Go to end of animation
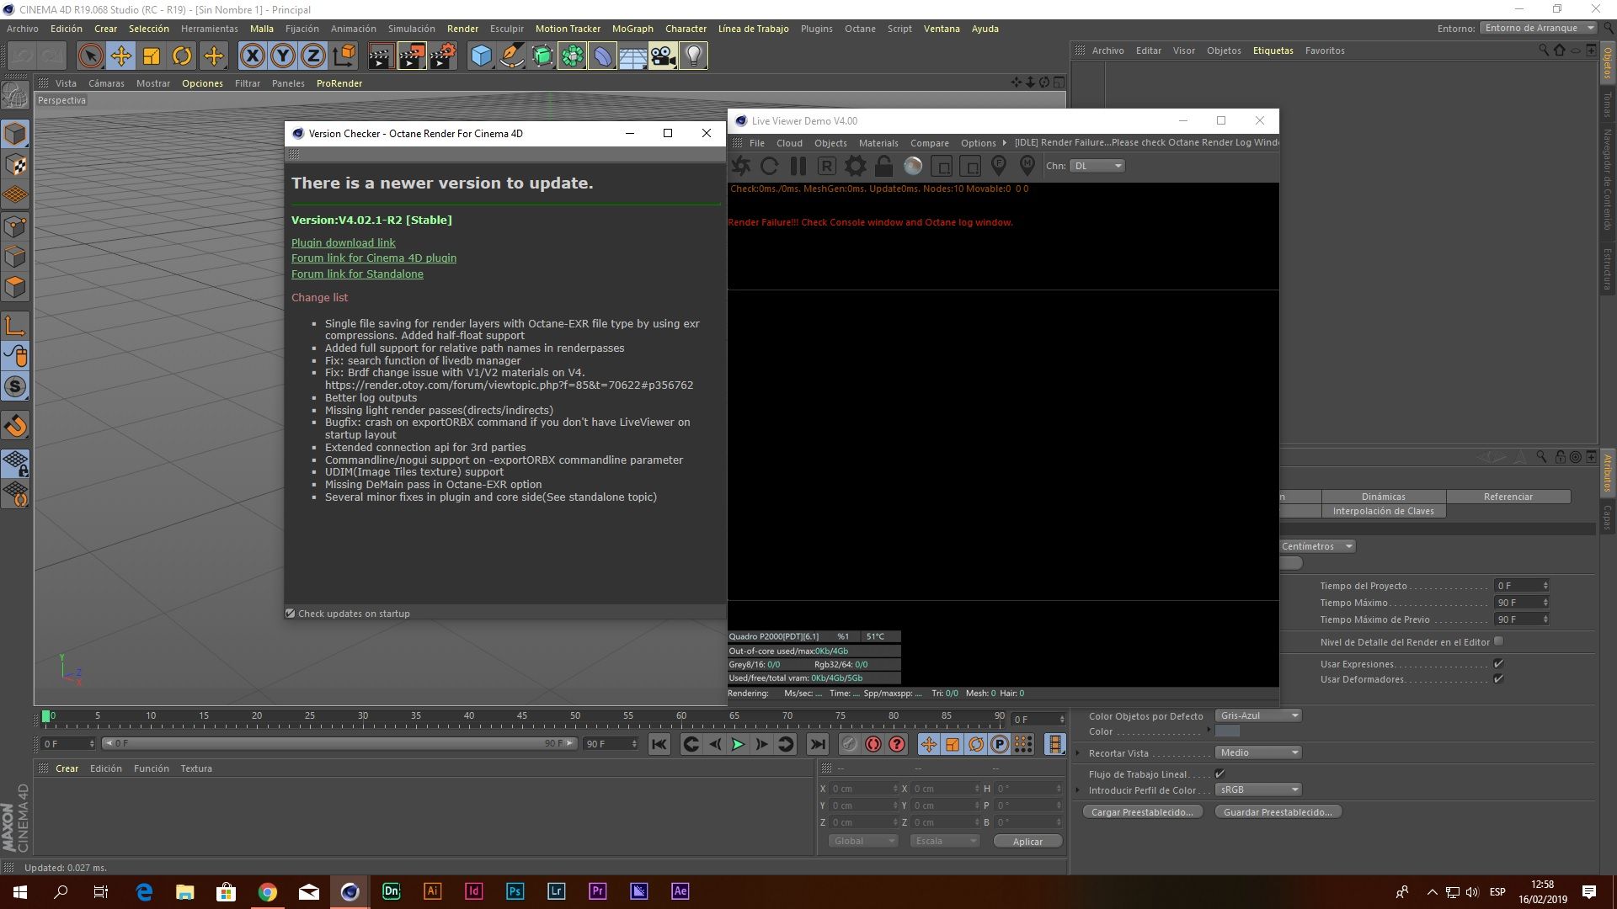The width and height of the screenshot is (1617, 909). pyautogui.click(x=818, y=744)
